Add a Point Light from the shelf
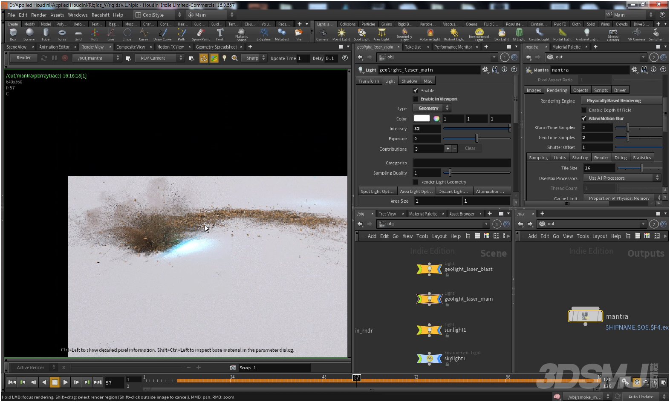 341,34
